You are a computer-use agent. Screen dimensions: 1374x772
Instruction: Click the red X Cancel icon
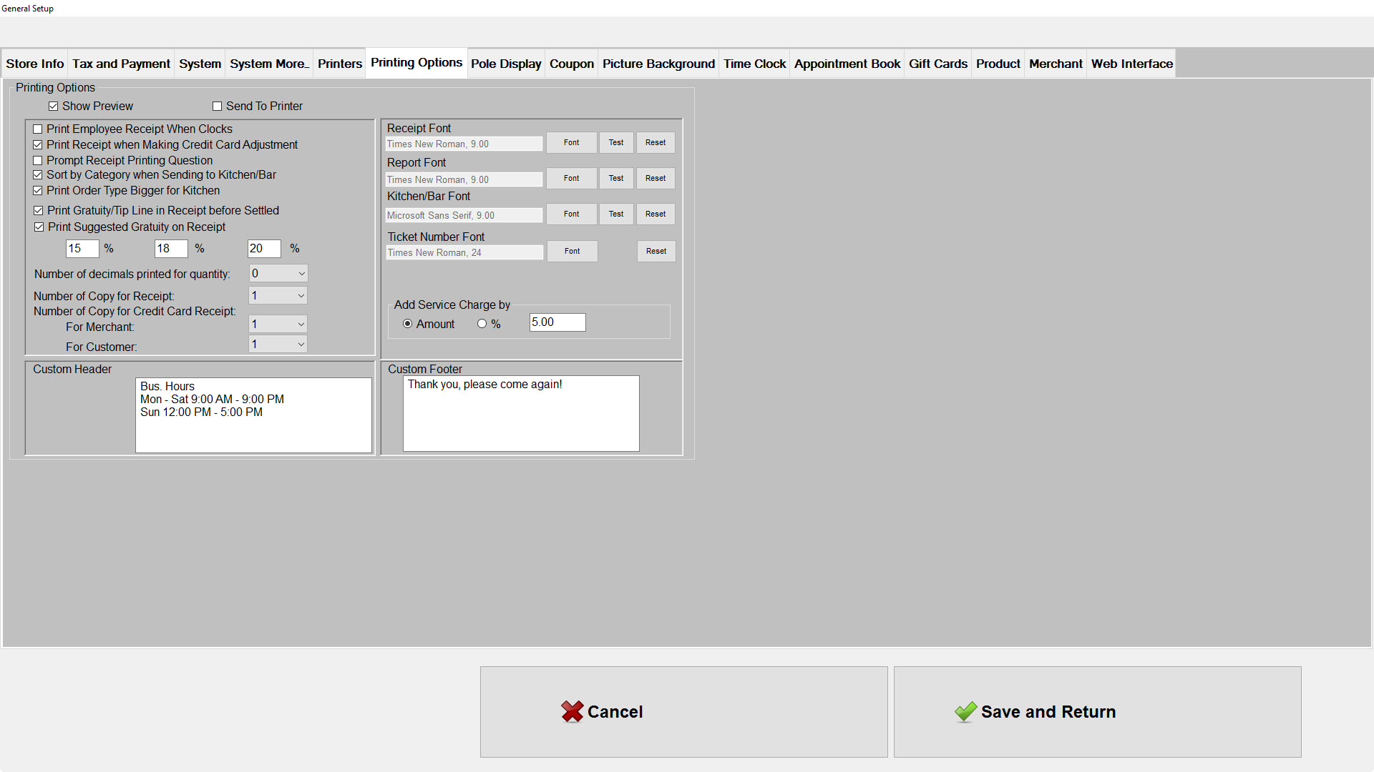pyautogui.click(x=572, y=711)
